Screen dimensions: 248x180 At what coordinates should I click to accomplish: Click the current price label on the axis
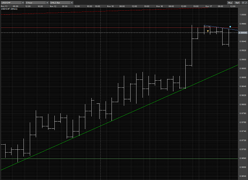coord(243,33)
